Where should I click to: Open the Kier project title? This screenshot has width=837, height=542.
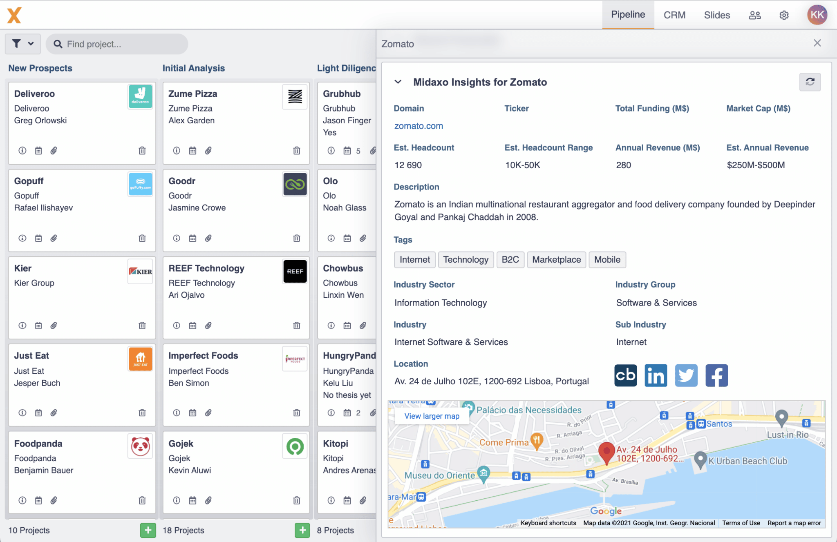point(22,268)
